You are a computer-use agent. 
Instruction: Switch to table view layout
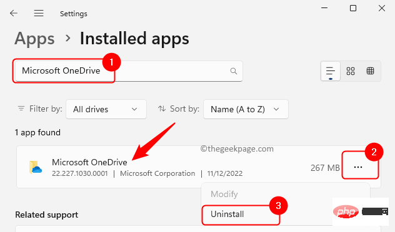point(370,71)
